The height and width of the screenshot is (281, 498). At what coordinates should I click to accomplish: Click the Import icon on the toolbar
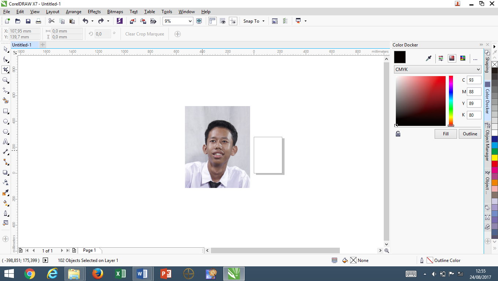(x=132, y=21)
